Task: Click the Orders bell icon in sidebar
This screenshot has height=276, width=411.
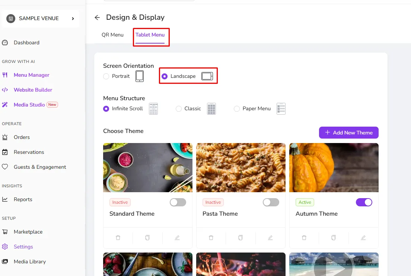Action: point(5,137)
